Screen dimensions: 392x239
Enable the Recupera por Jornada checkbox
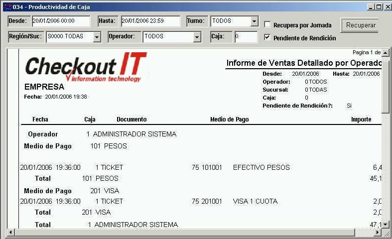(267, 25)
